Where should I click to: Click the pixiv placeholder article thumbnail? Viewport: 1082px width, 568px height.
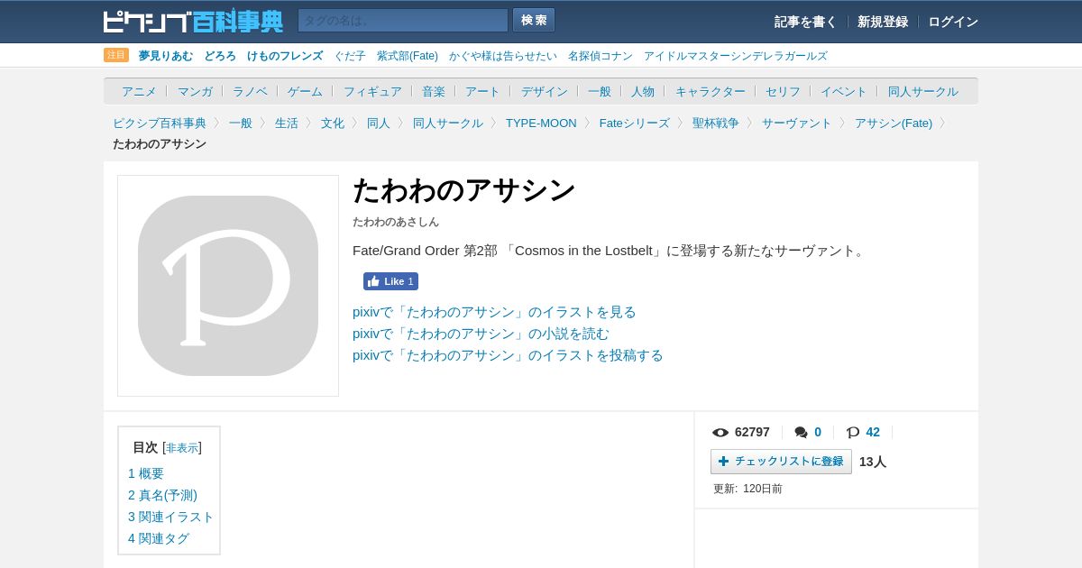[228, 286]
